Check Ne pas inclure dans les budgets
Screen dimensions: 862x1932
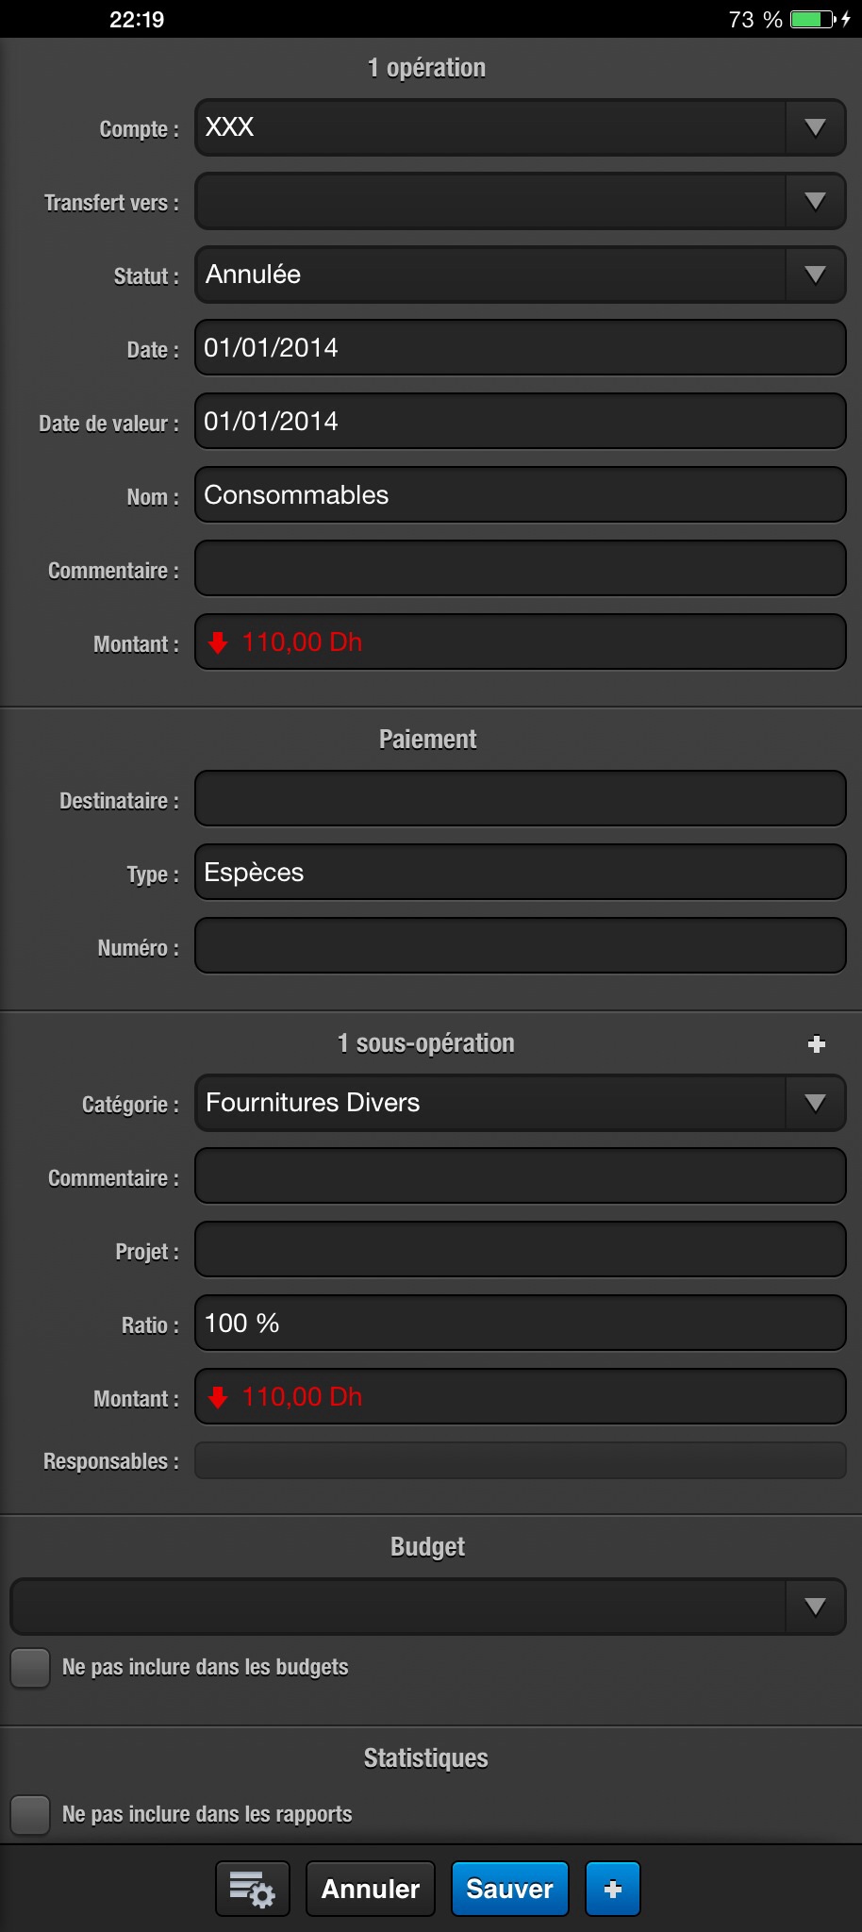(30, 1668)
